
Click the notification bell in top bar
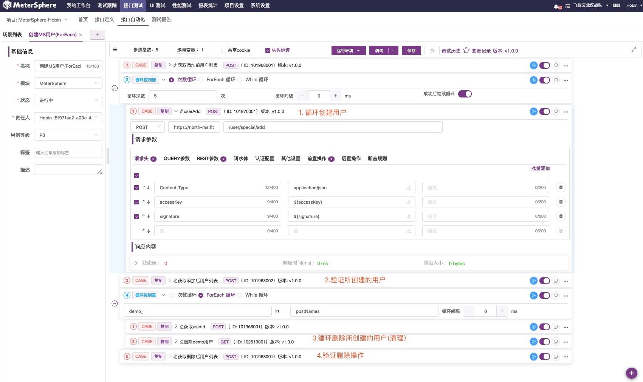click(555, 6)
